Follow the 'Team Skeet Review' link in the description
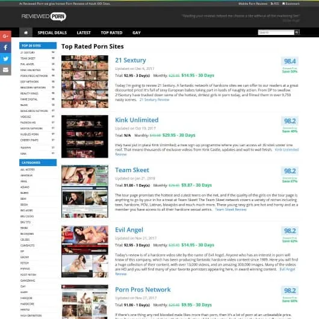The image size is (319, 319). click(x=231, y=209)
